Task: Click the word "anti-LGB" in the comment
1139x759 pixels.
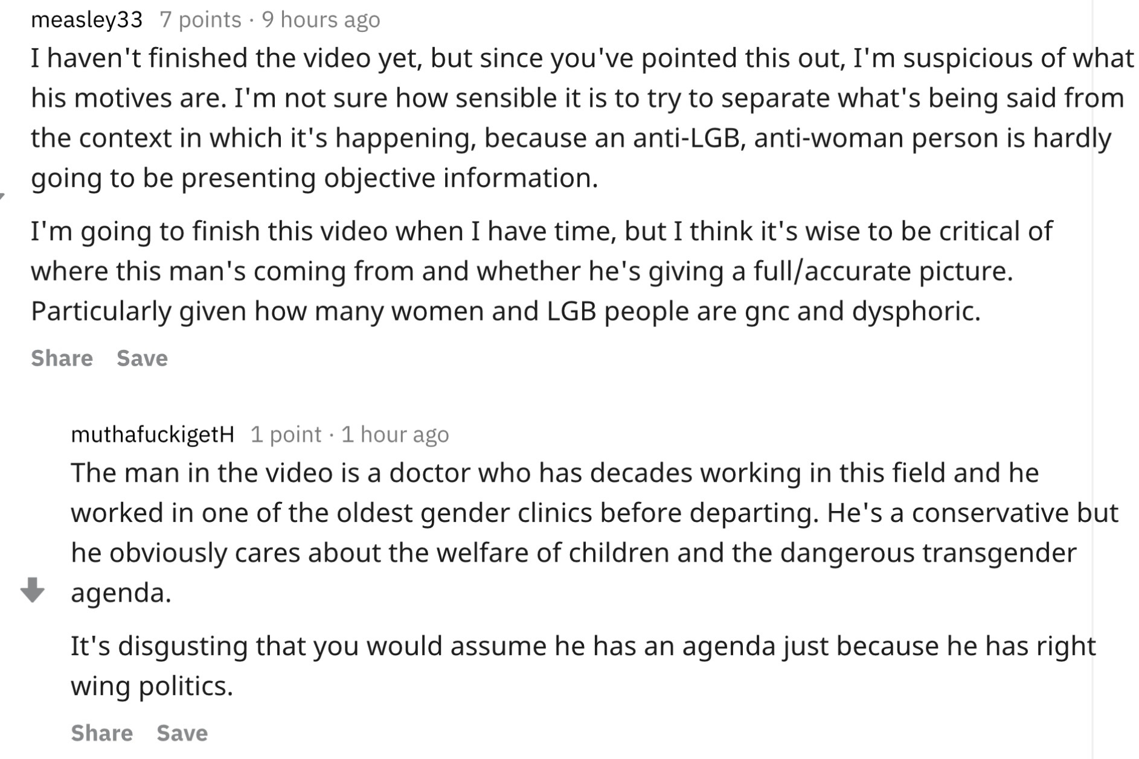Action: [686, 138]
